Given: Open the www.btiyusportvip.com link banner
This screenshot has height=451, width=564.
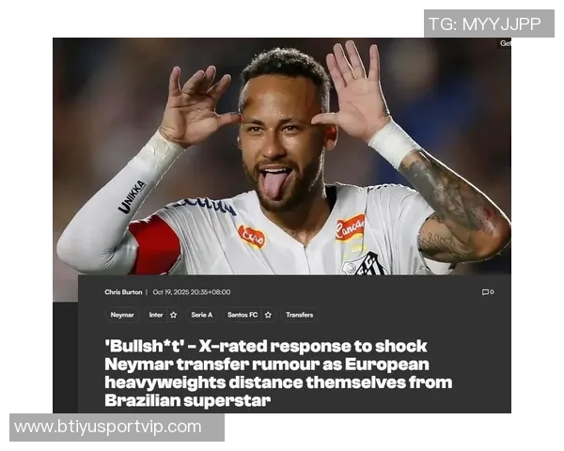Looking at the screenshot, I should point(117,428).
